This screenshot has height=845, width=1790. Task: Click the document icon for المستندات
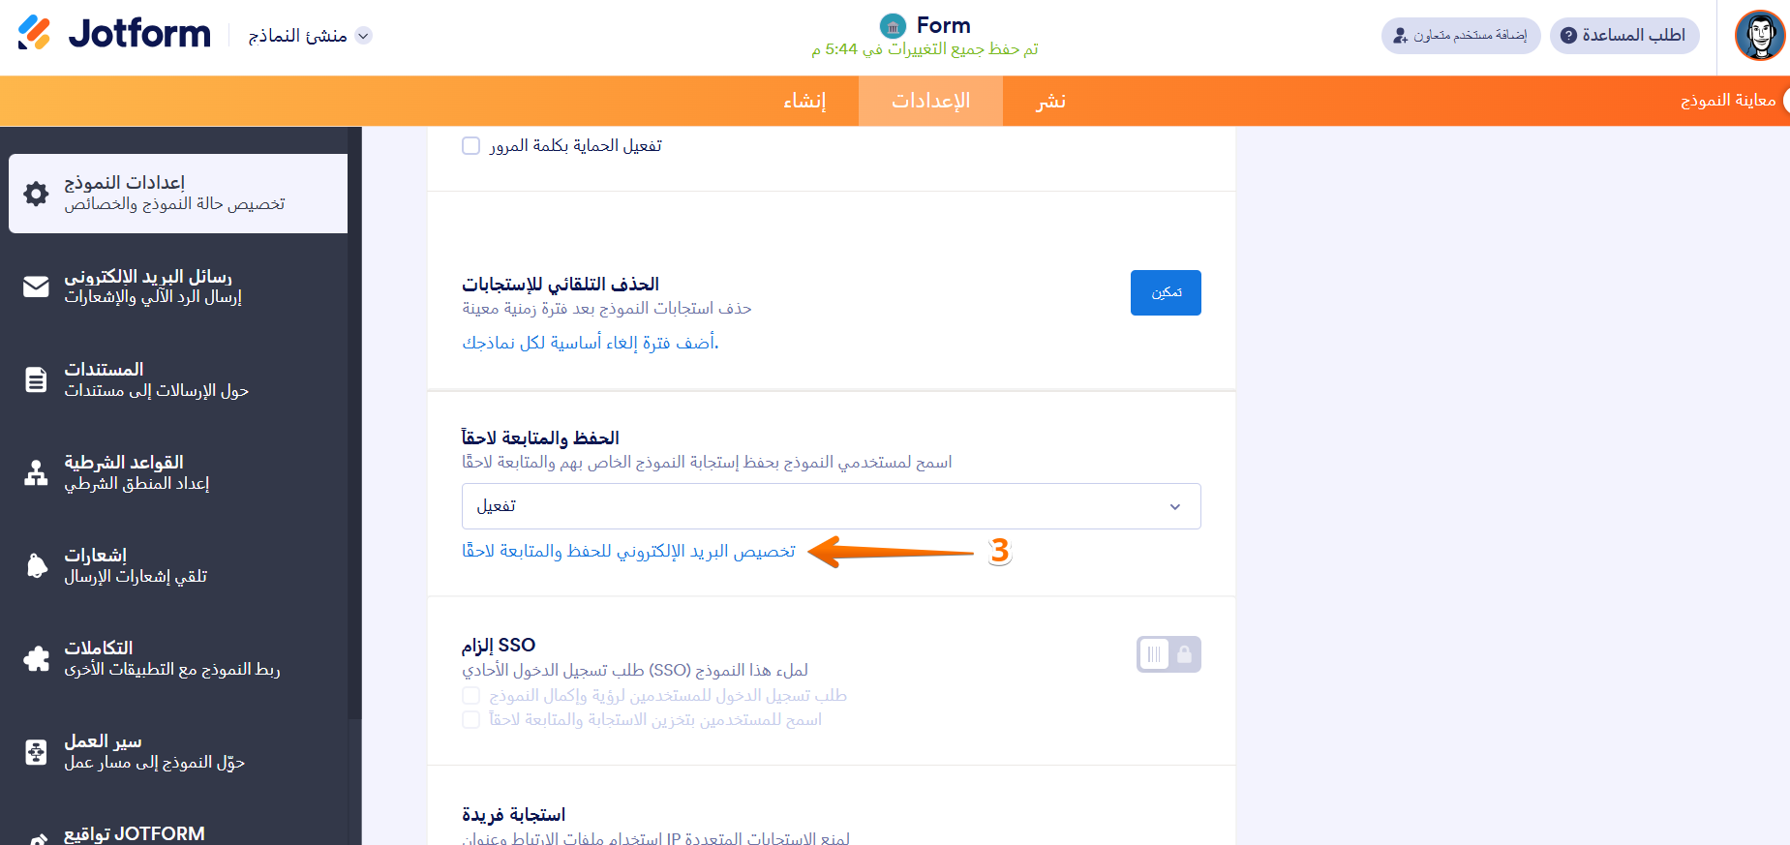36,379
